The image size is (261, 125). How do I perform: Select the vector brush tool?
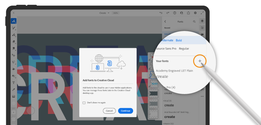point(14,35)
